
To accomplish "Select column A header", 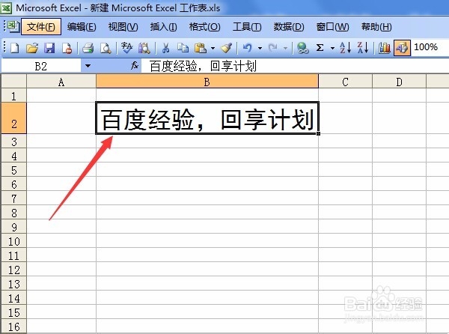I will tap(61, 82).
